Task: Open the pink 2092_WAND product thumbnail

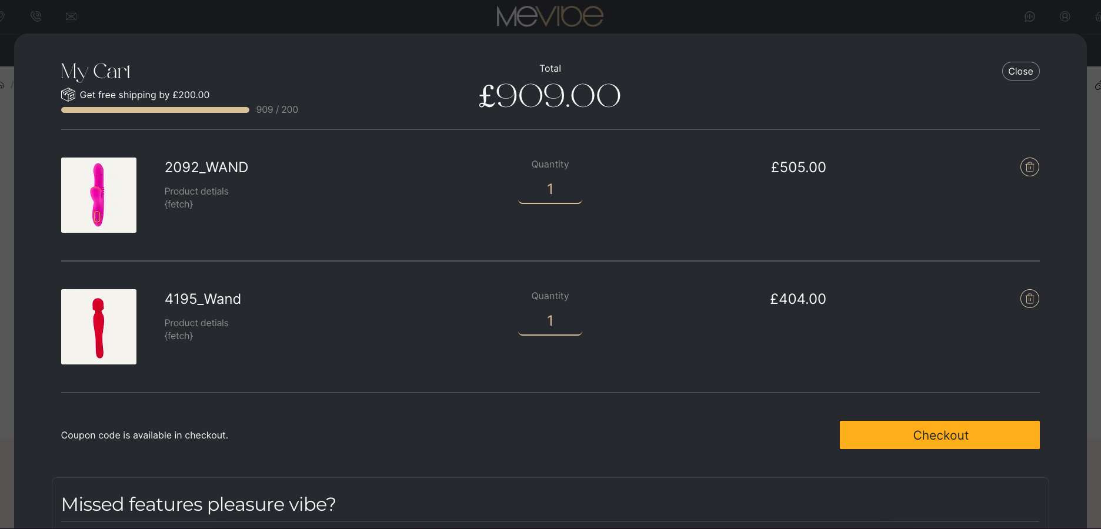Action: (99, 195)
